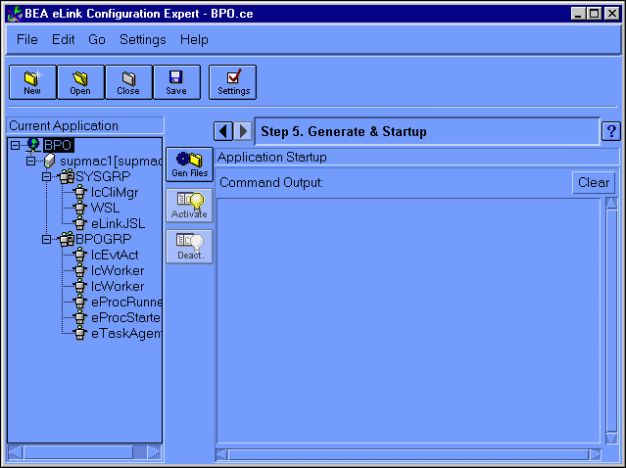Image resolution: width=626 pixels, height=468 pixels.
Task: Collapse the BPO root node
Action: (x=15, y=145)
